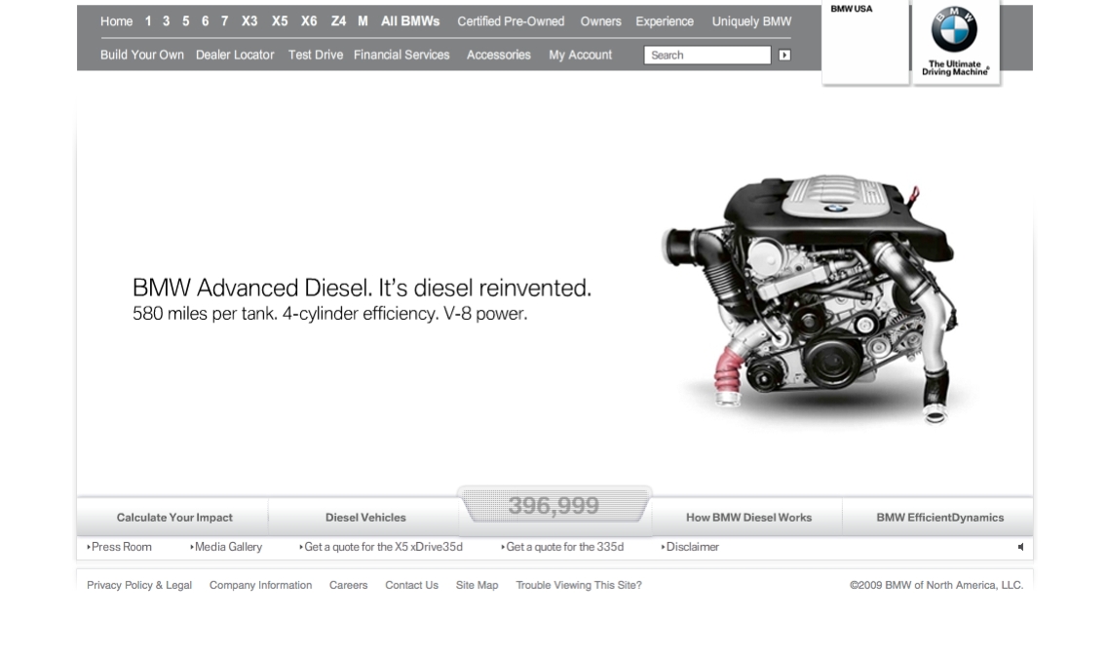Select Diesel Vehicles tab
Screen dimensions: 1107x657
coord(365,518)
